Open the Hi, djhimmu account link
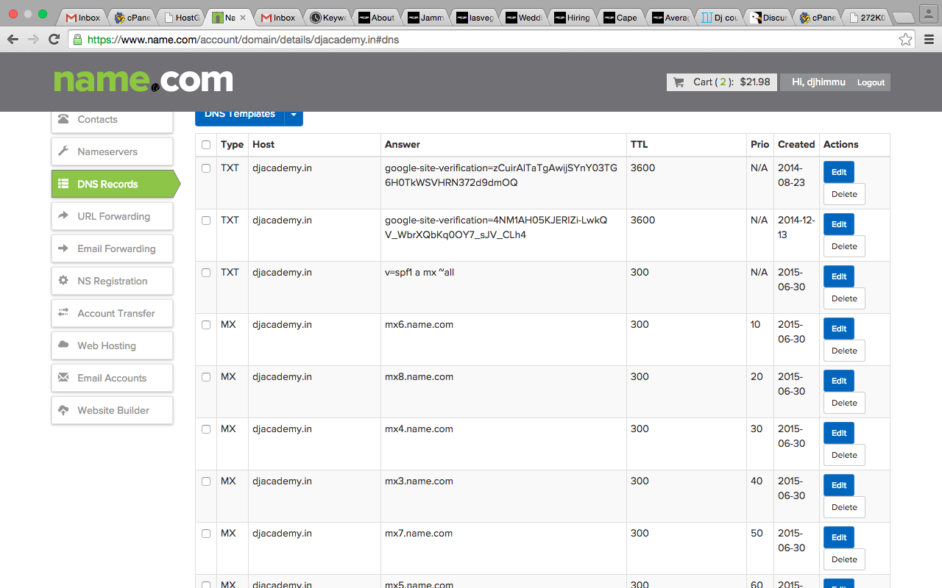The image size is (942, 588). point(818,82)
